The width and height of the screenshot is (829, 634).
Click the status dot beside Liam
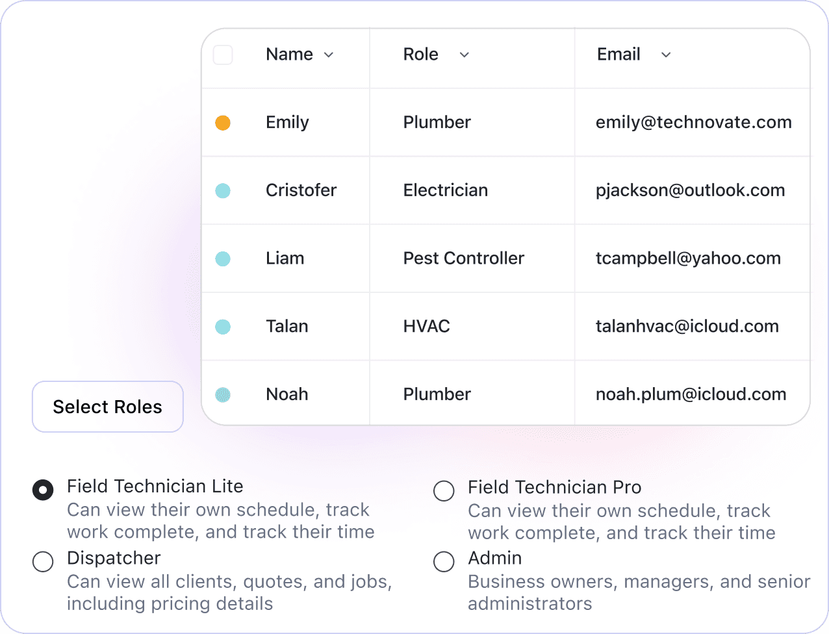(223, 259)
